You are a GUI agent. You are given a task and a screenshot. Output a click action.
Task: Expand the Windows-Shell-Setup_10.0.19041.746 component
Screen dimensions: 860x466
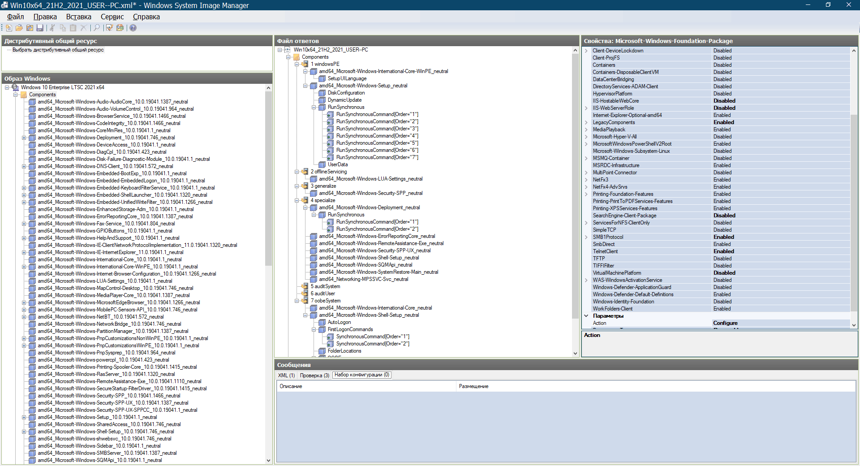[24, 431]
